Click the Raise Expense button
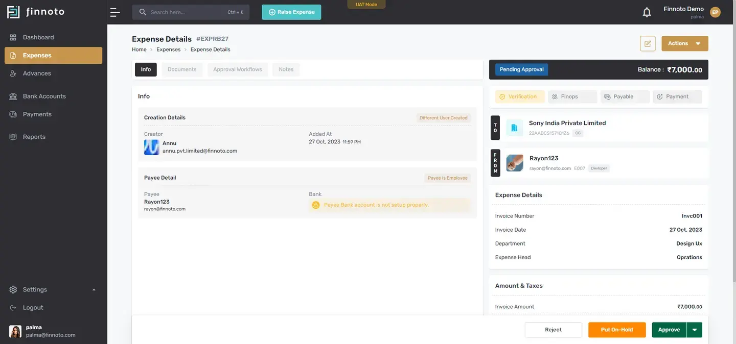 pos(291,12)
